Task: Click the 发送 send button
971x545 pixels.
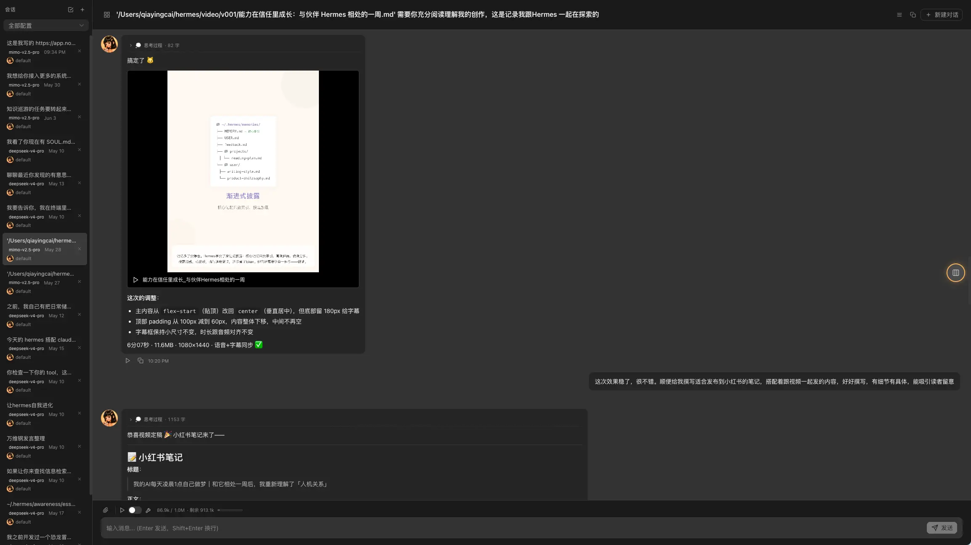Action: pyautogui.click(x=942, y=528)
